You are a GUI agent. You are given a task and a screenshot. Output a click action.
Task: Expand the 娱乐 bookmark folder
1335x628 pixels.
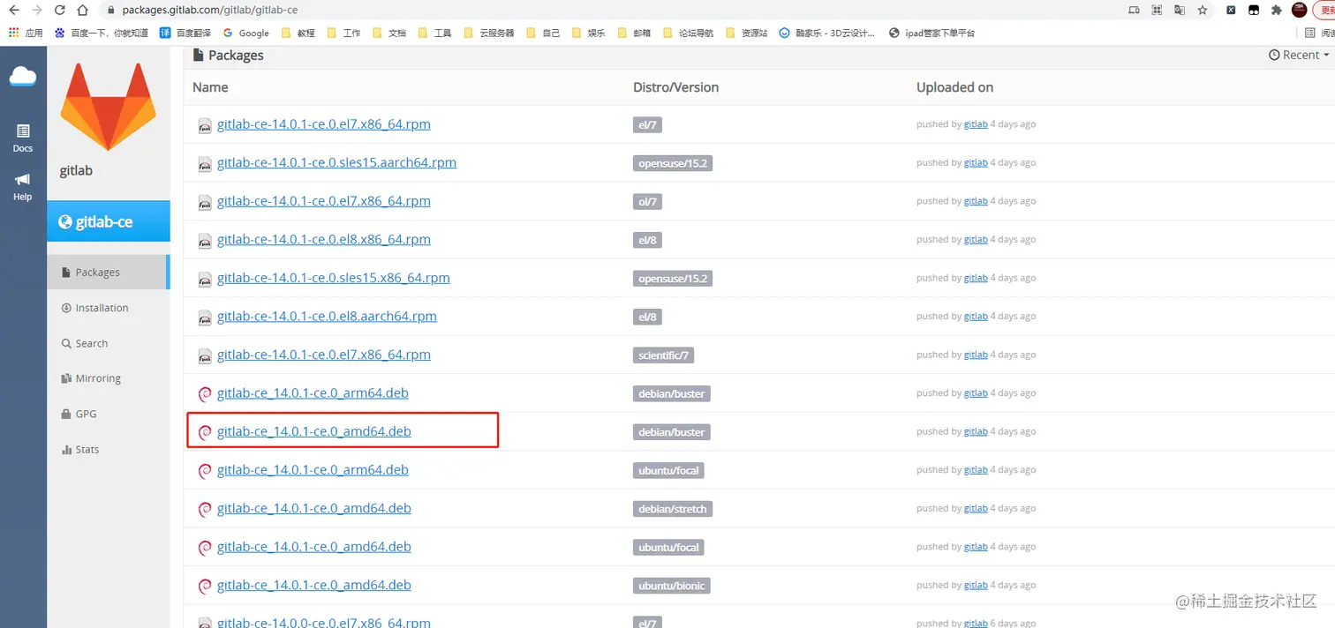point(588,33)
